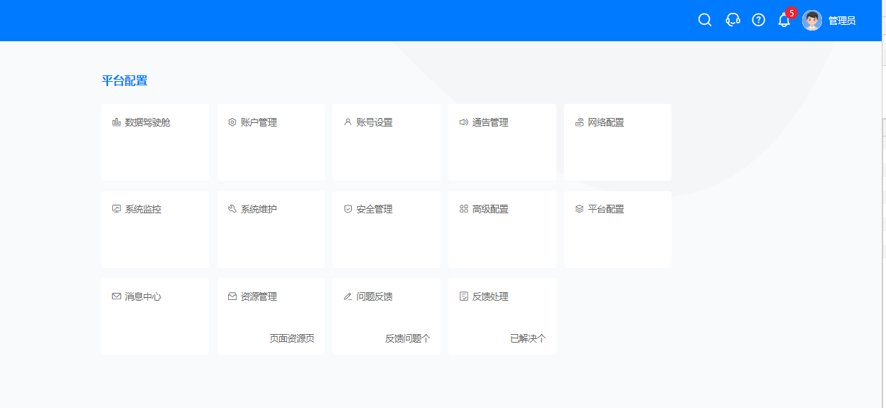This screenshot has width=886, height=408.
Task: Click the 资源管理 open-mail icon
Action: tap(232, 296)
